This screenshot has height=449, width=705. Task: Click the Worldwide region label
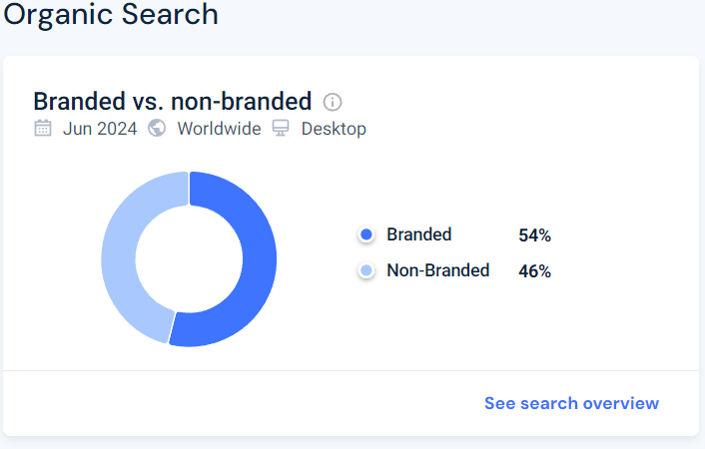pyautogui.click(x=219, y=129)
